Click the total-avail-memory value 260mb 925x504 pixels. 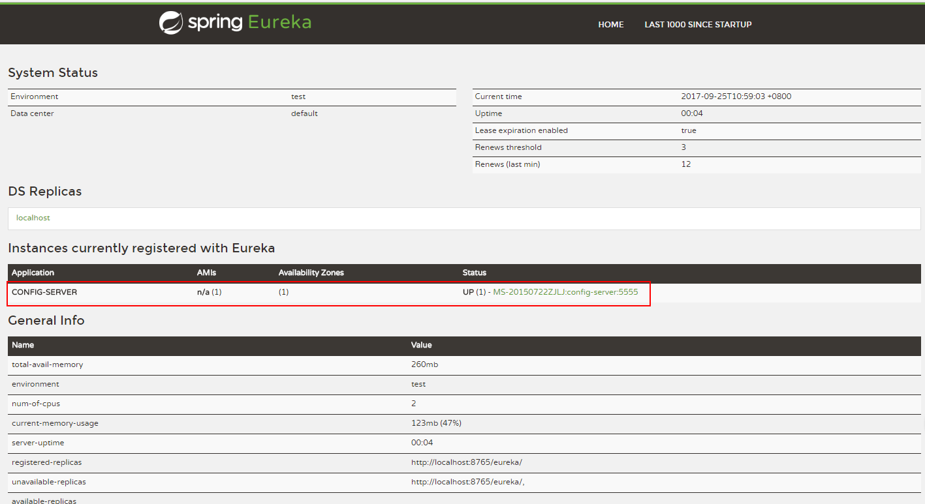[x=424, y=364]
